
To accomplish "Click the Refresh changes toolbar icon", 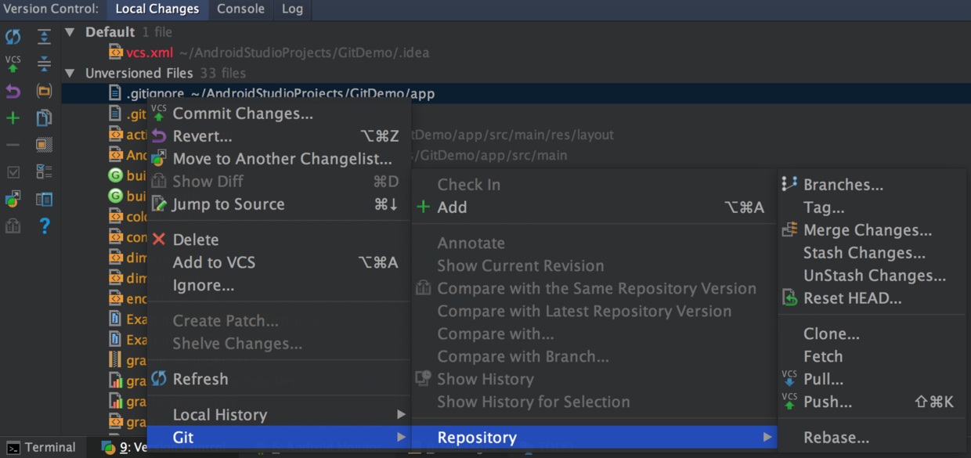I will tap(13, 36).
